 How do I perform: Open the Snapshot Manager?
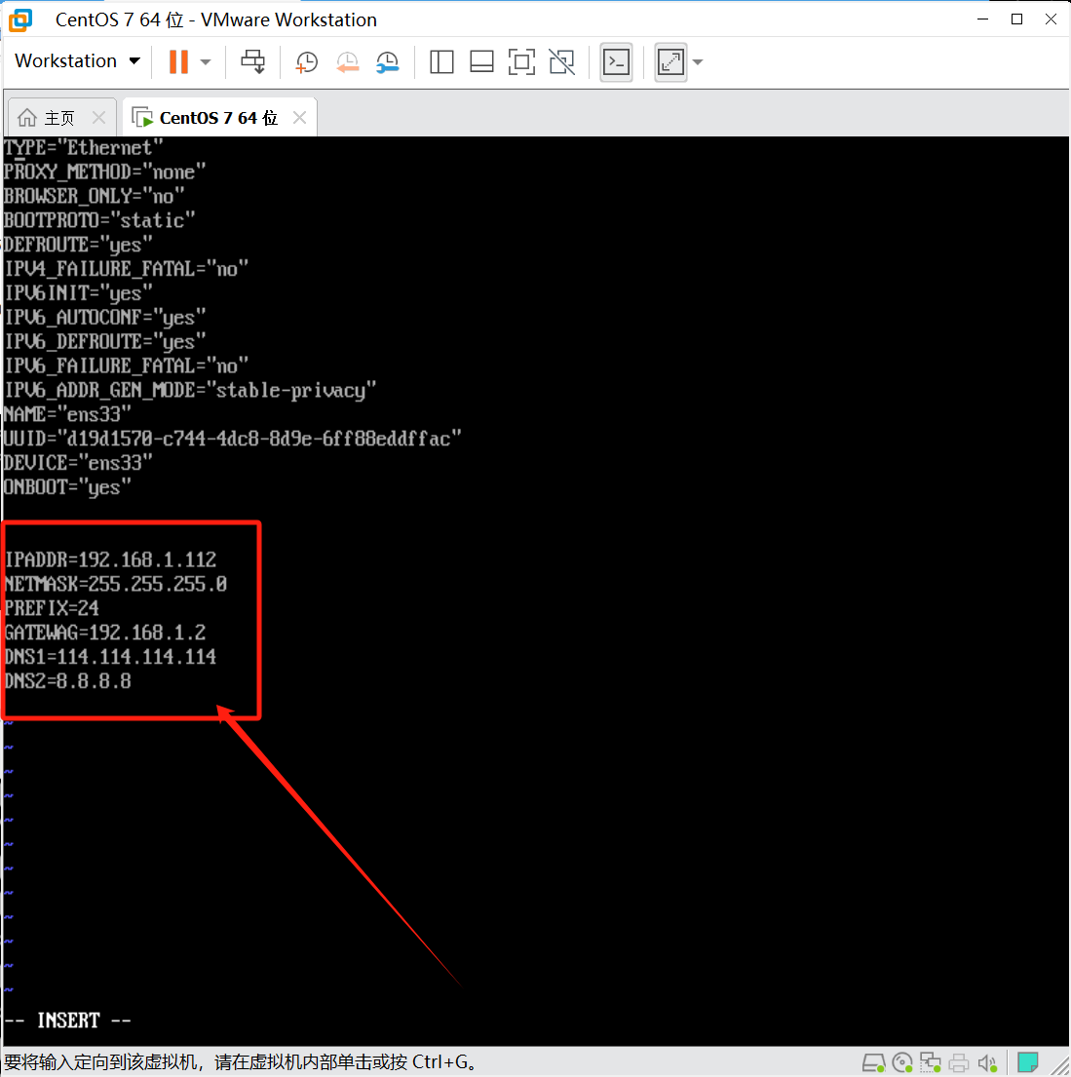pos(387,61)
